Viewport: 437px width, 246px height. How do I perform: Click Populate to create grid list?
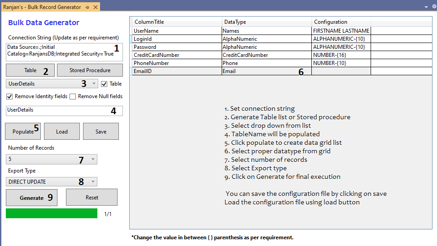click(x=23, y=131)
